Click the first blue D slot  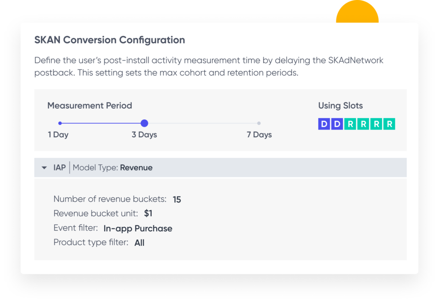click(x=324, y=124)
